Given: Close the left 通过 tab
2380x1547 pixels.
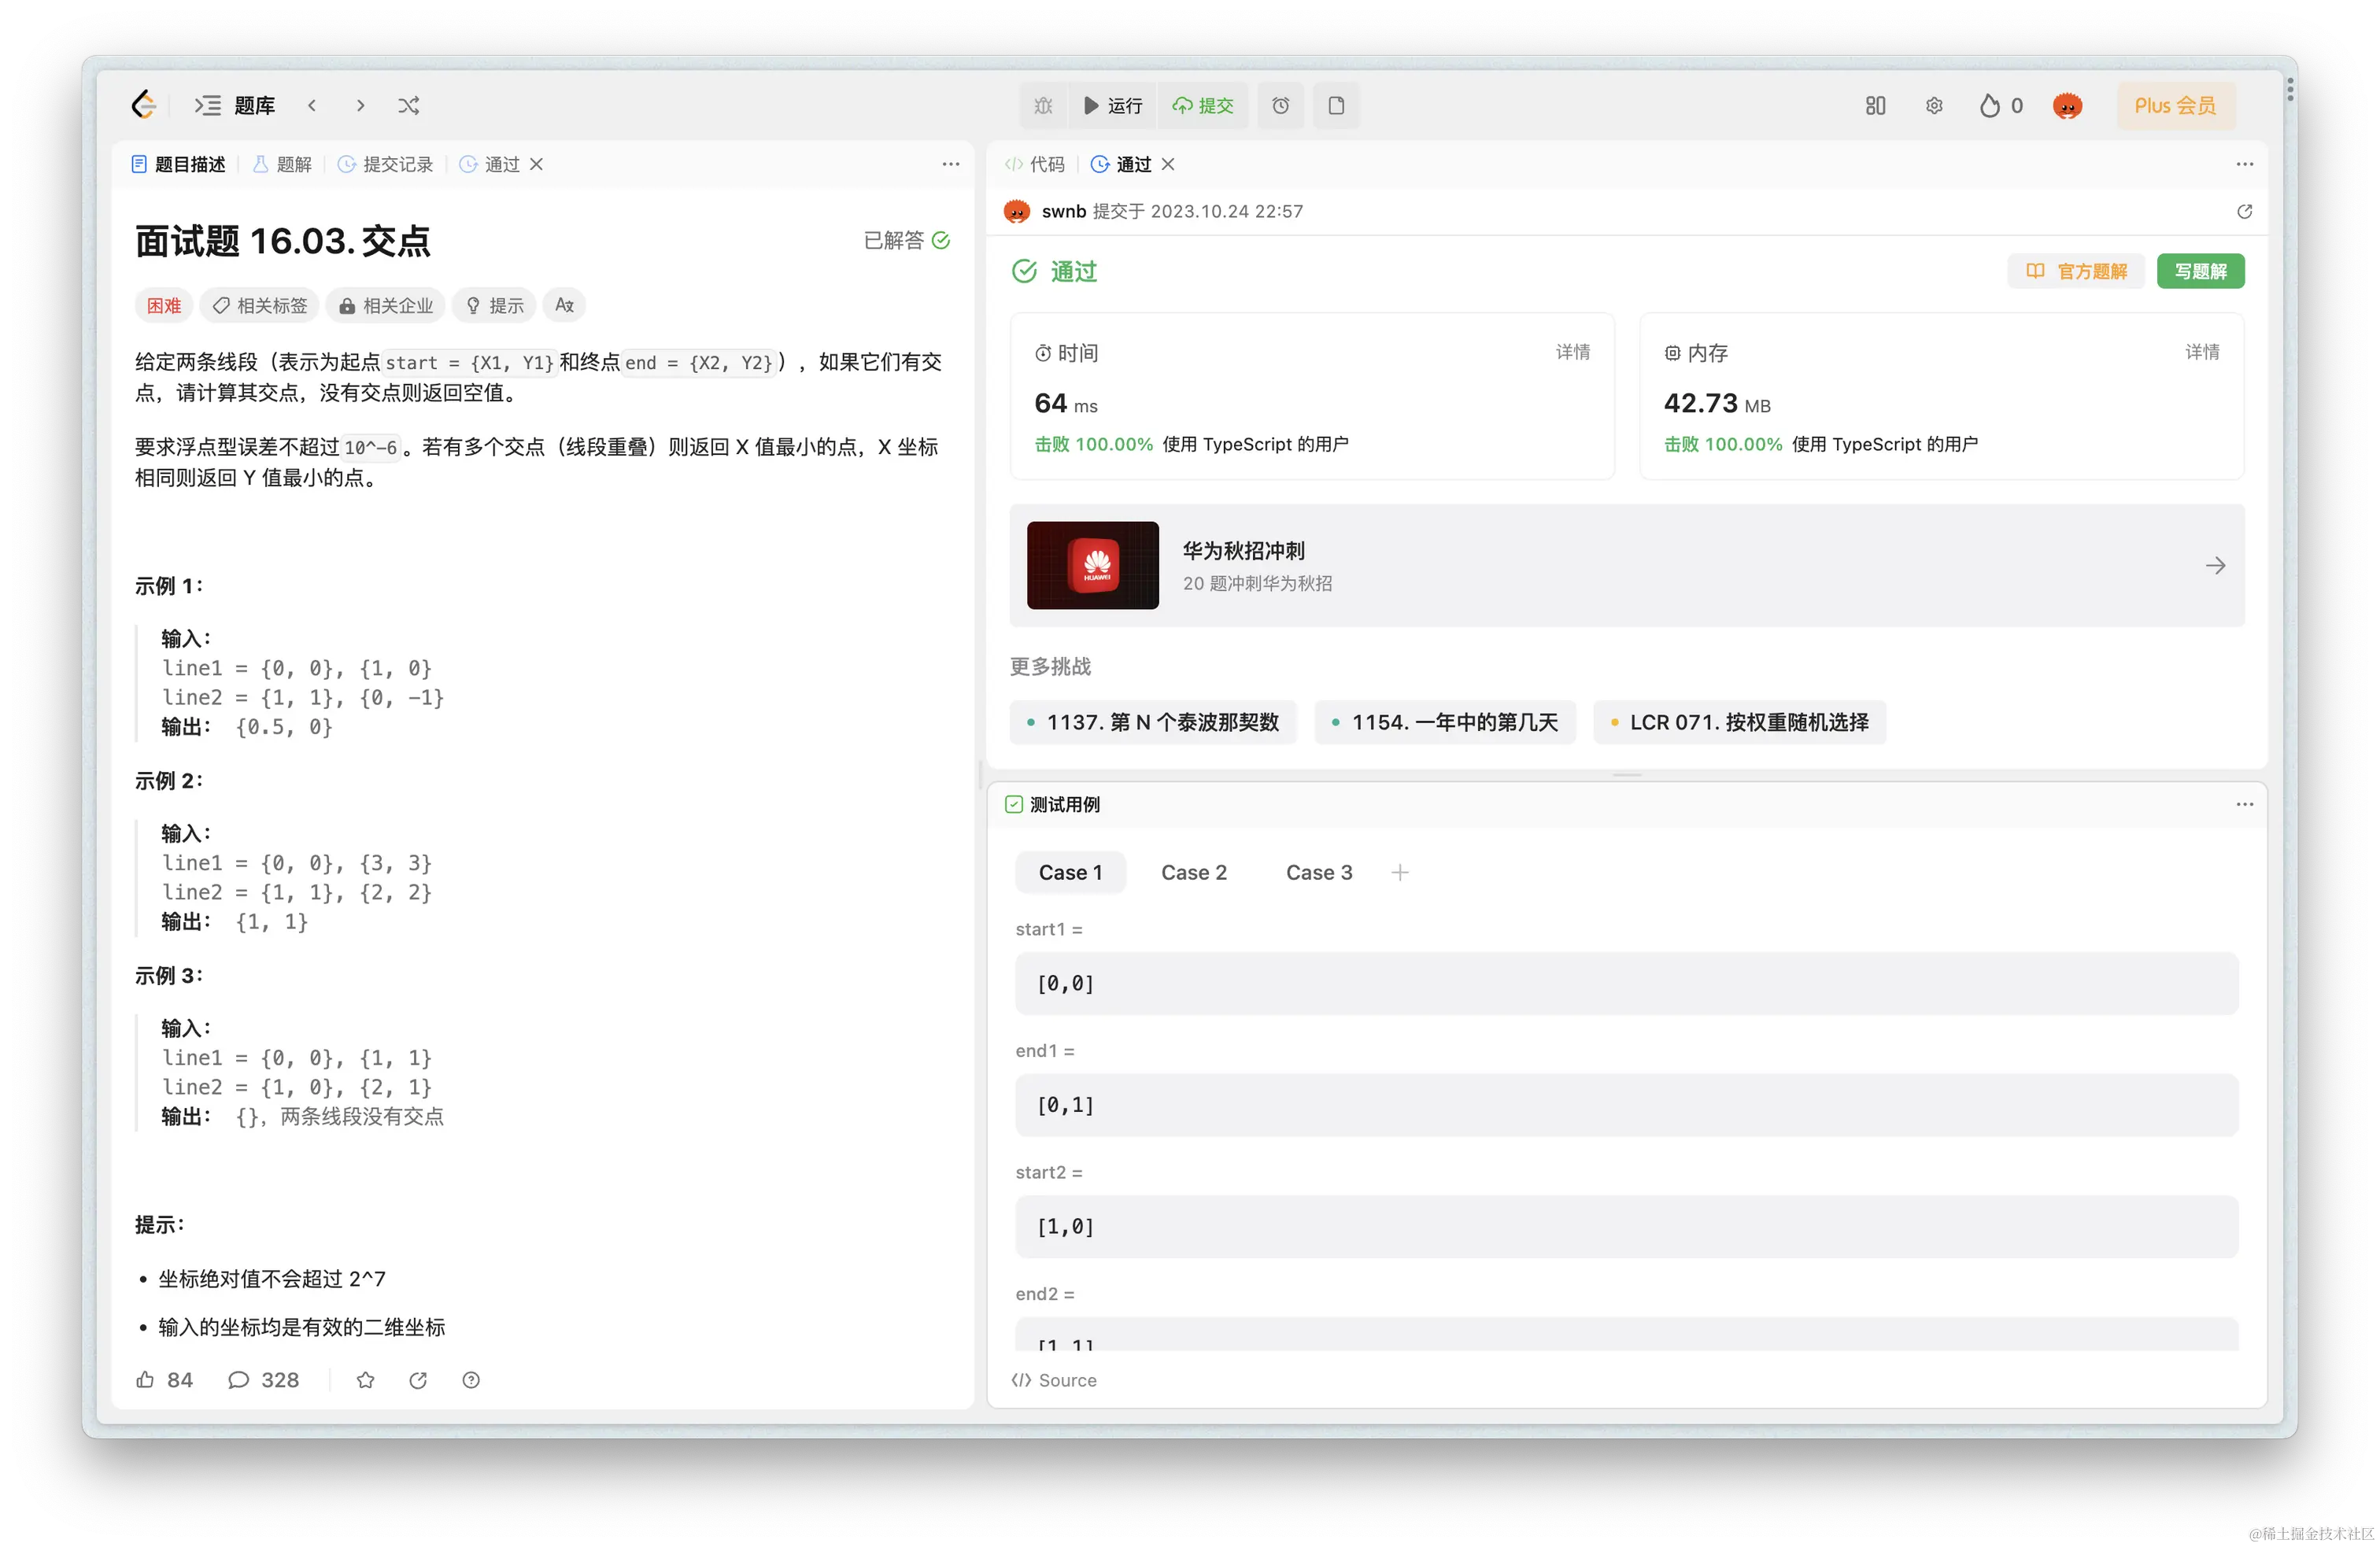Looking at the screenshot, I should (x=536, y=164).
